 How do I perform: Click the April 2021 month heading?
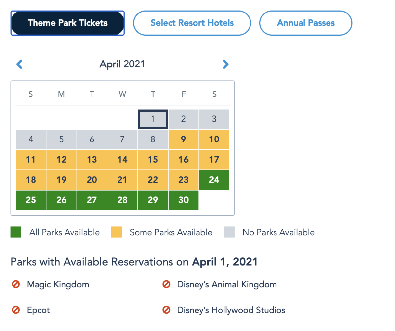[x=122, y=64]
